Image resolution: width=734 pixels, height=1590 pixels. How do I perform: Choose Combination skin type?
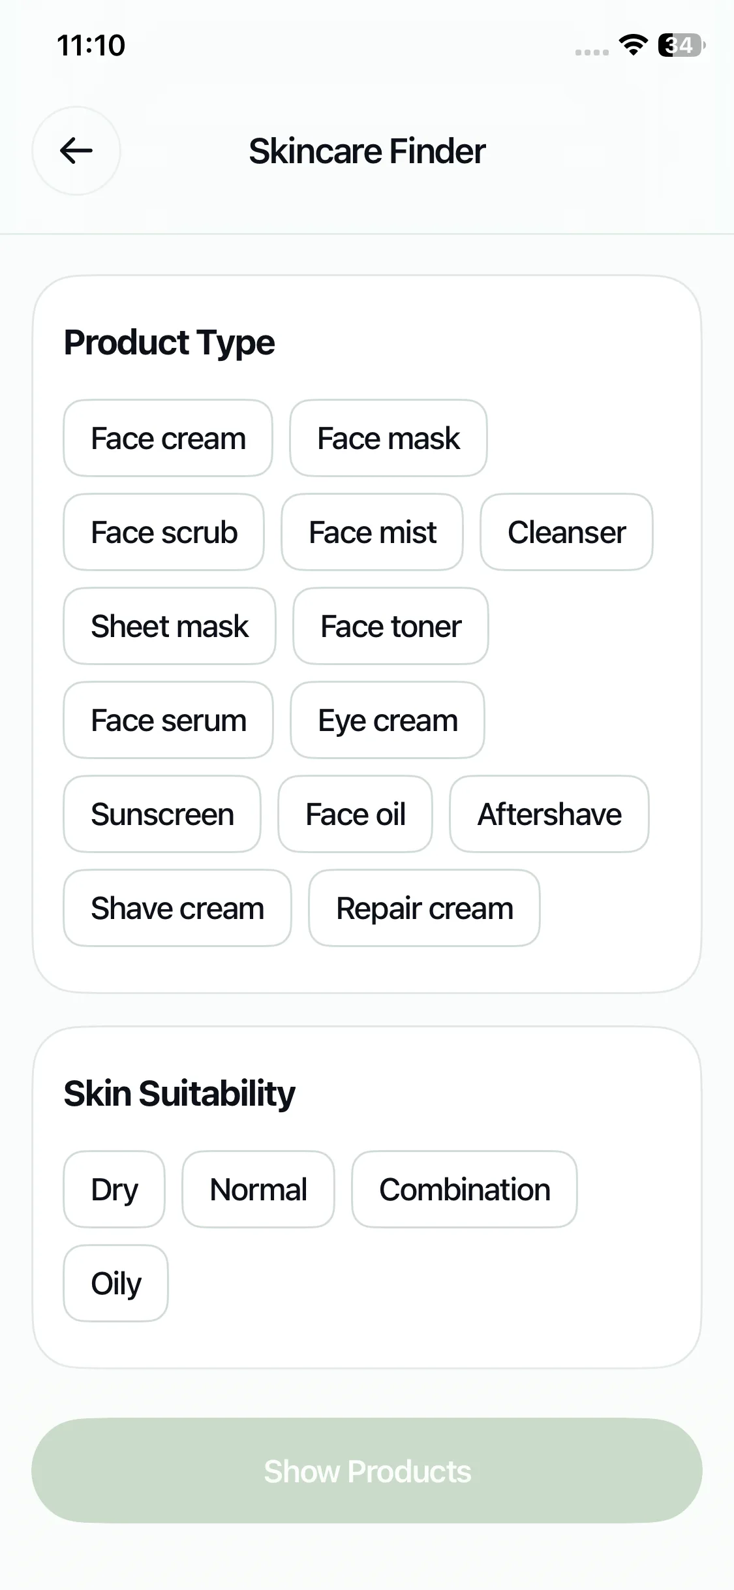click(465, 1189)
